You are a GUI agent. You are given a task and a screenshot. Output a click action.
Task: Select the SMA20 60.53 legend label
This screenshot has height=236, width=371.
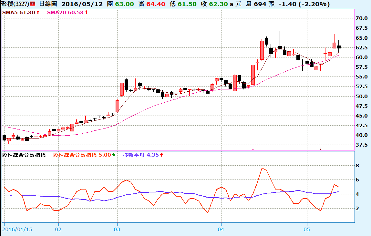click(65, 12)
